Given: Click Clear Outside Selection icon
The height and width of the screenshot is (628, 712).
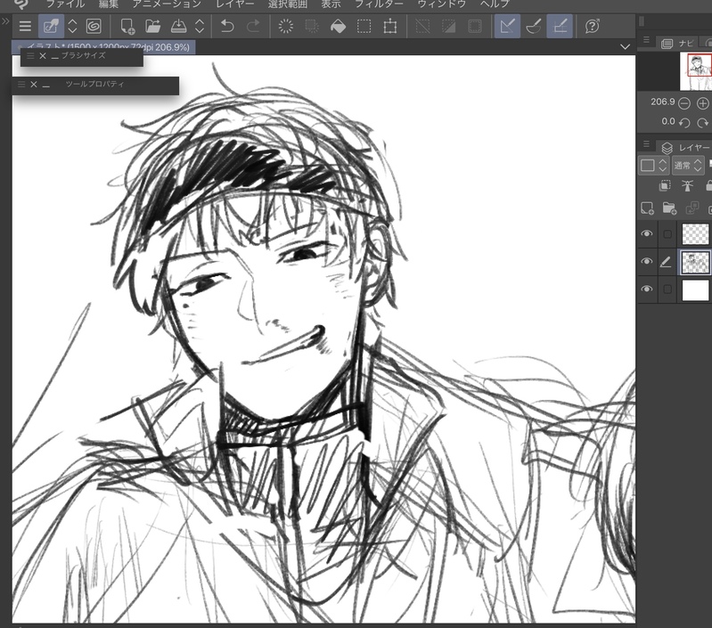Looking at the screenshot, I should pyautogui.click(x=312, y=27).
